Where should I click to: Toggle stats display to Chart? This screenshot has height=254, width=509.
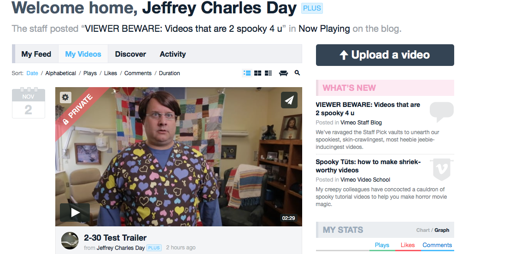point(423,230)
